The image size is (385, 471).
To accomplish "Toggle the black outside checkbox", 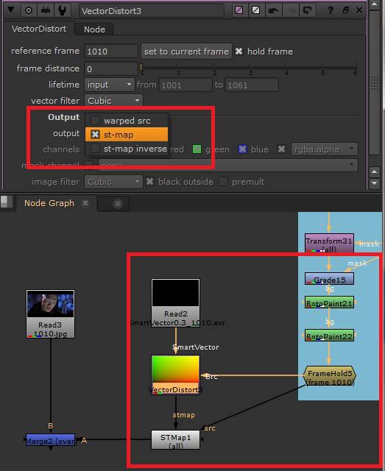I will click(149, 181).
